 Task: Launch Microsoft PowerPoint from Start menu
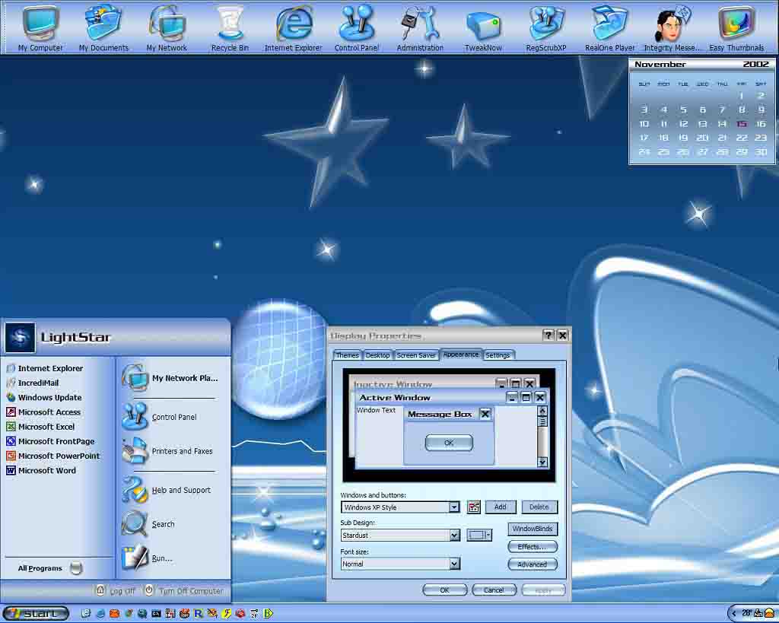(x=52, y=456)
